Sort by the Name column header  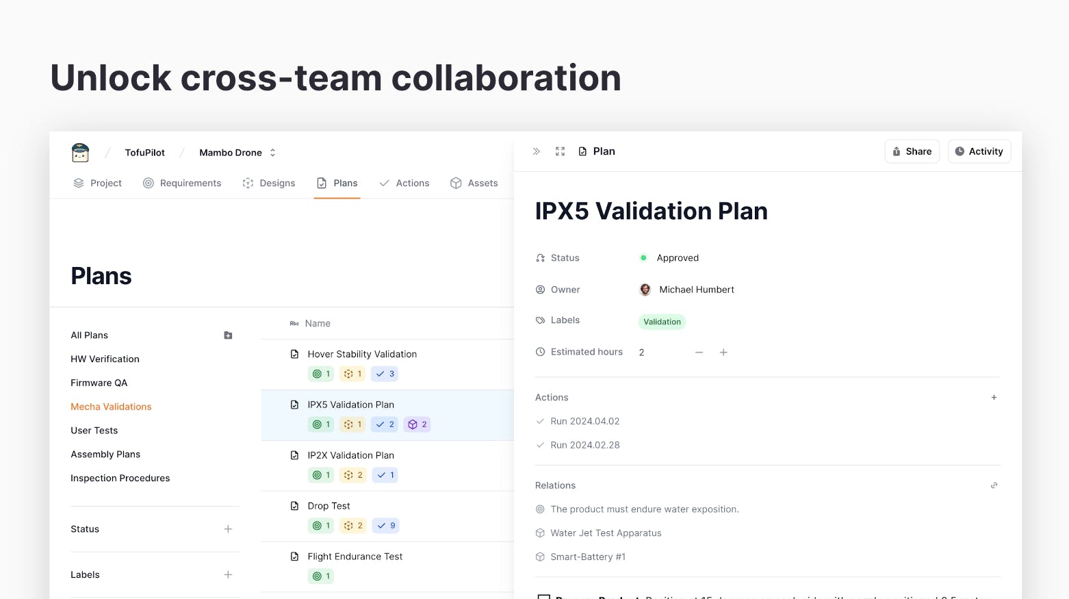318,323
